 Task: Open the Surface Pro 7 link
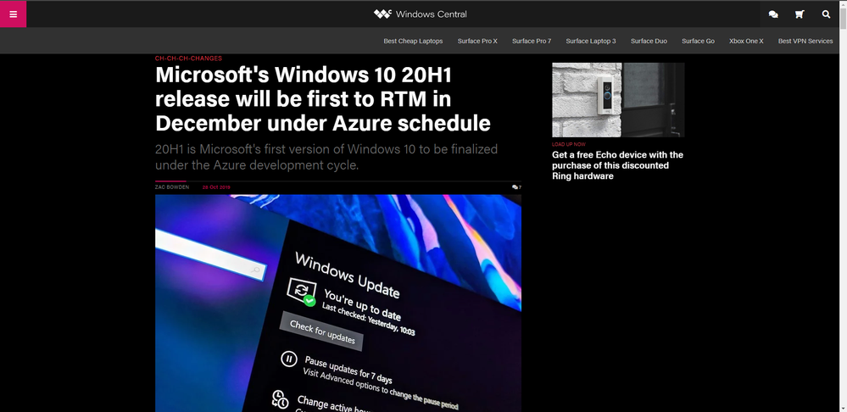pos(532,41)
